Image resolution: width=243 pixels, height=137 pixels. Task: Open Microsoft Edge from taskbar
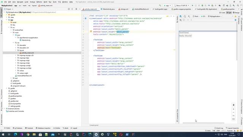pos(16,134)
